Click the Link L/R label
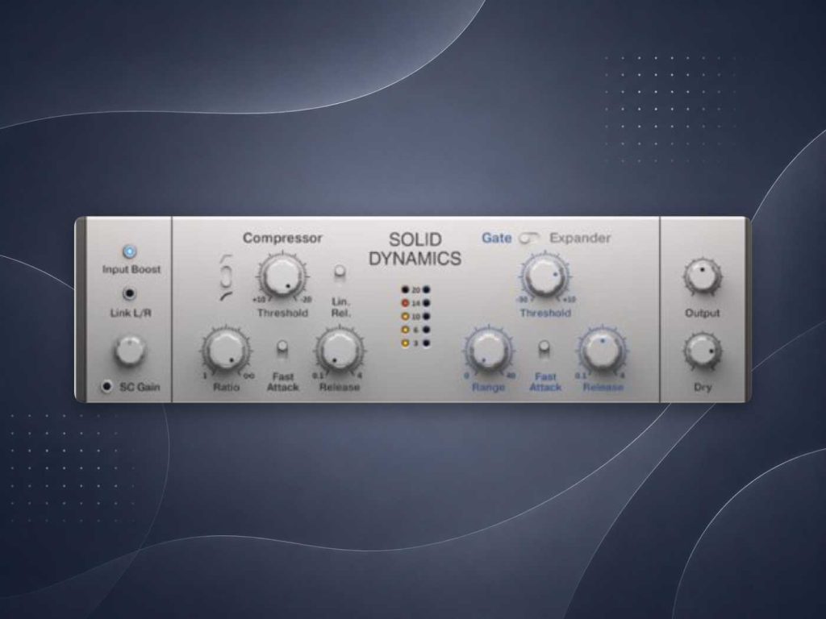This screenshot has height=619, width=826. [131, 314]
